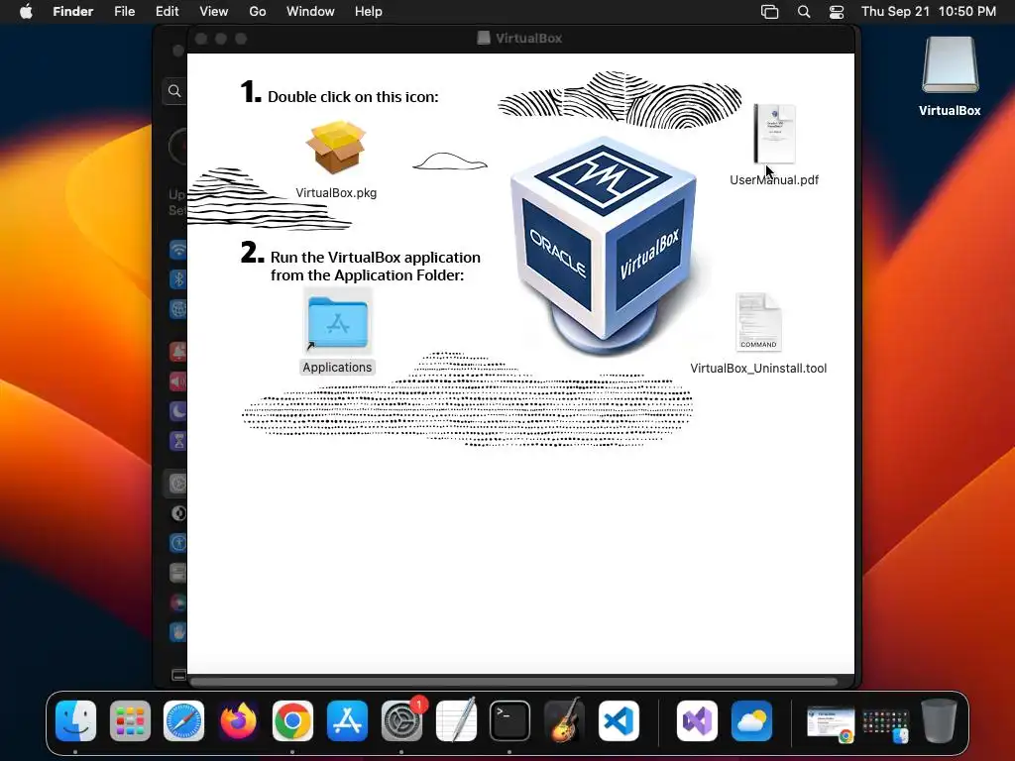Screen dimensions: 1015x761
Task: Open the Help menu
Action: coord(369,12)
